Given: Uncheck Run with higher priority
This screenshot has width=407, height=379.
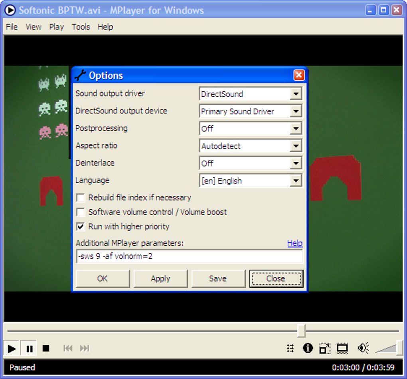Looking at the screenshot, I should coord(81,227).
